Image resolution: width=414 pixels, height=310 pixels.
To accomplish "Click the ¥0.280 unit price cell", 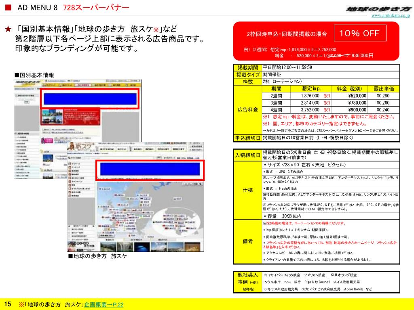I will pos(383,96).
